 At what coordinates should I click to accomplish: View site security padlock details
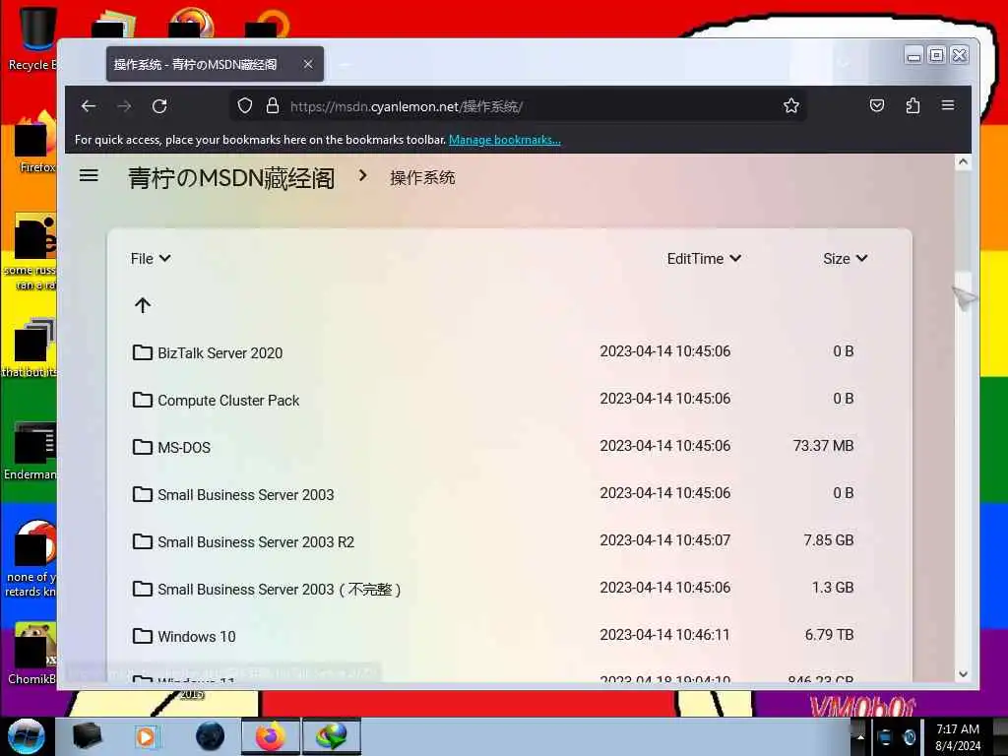coord(273,105)
